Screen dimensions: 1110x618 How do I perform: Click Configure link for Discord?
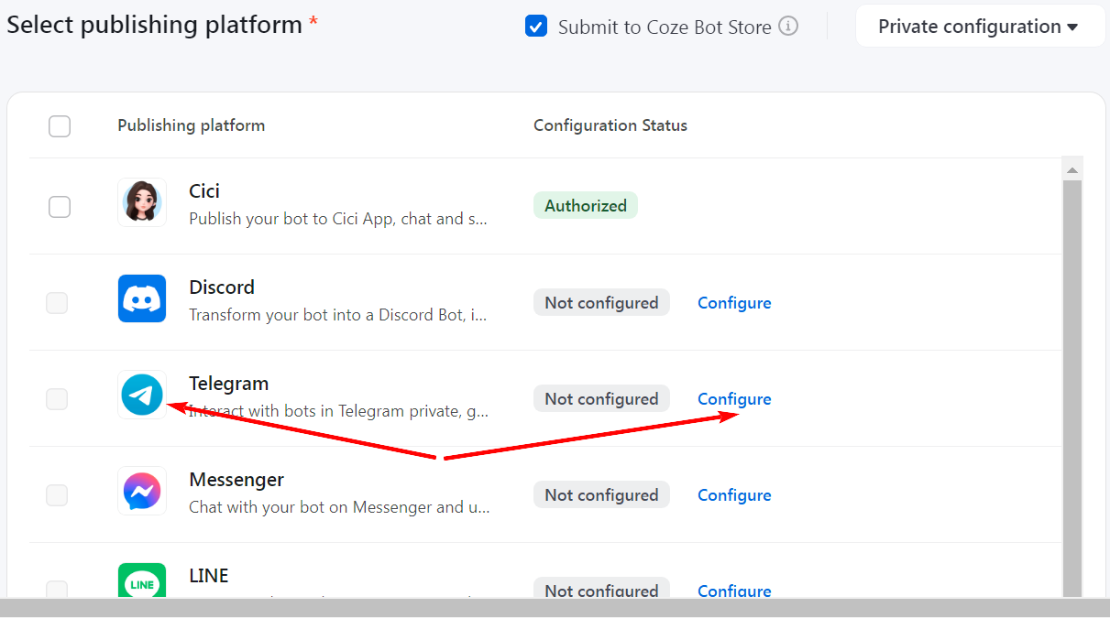[x=734, y=303]
